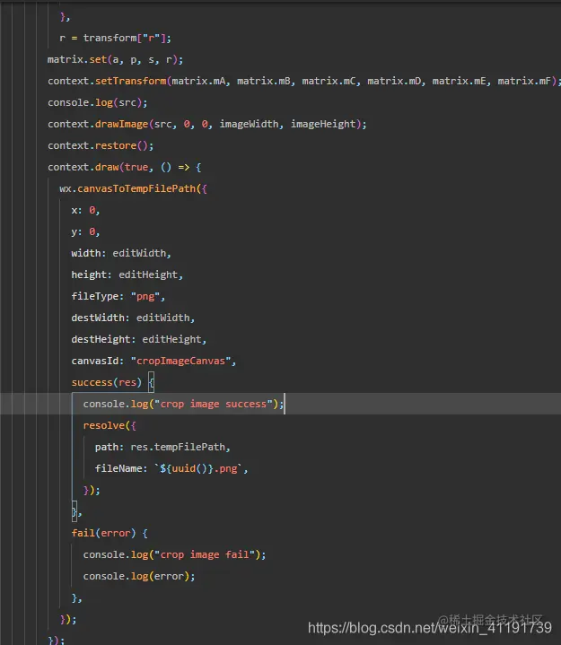Click the 'console.log(src);' line
The image size is (561, 645).
(x=97, y=102)
